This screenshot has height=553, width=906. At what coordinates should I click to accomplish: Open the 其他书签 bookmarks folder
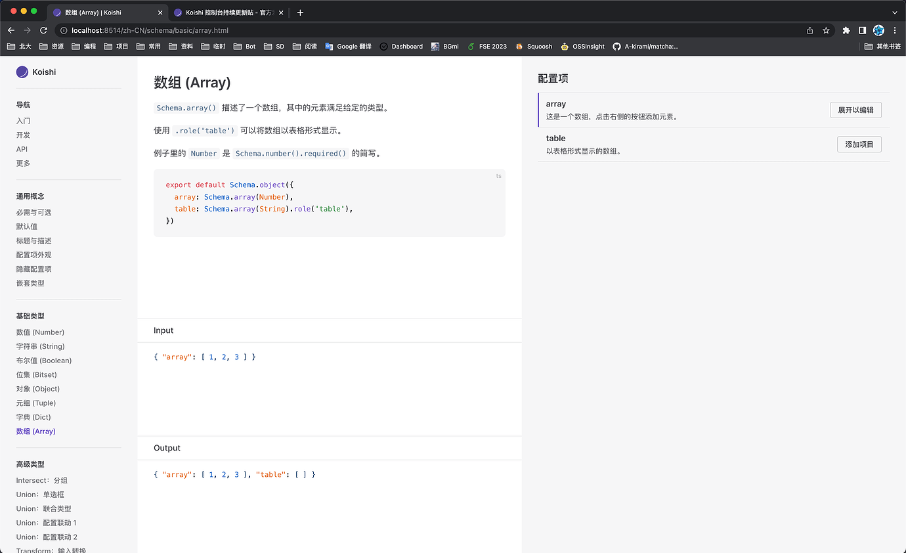[x=882, y=47]
